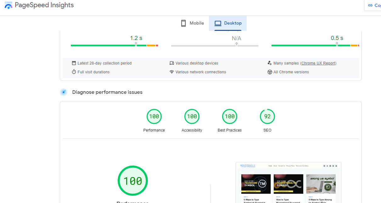The image size is (381, 203).
Task: Click the wifi network connections icon
Action: coord(172,72)
